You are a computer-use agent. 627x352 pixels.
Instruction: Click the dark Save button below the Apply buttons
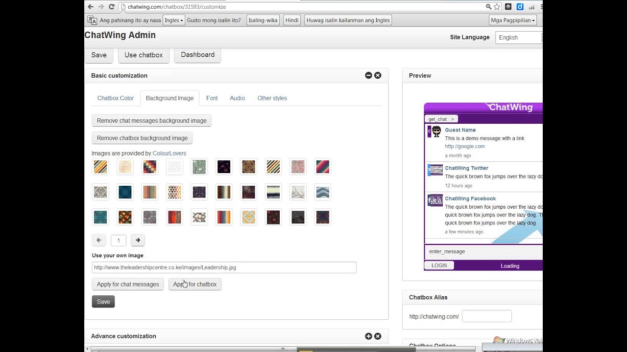(103, 302)
